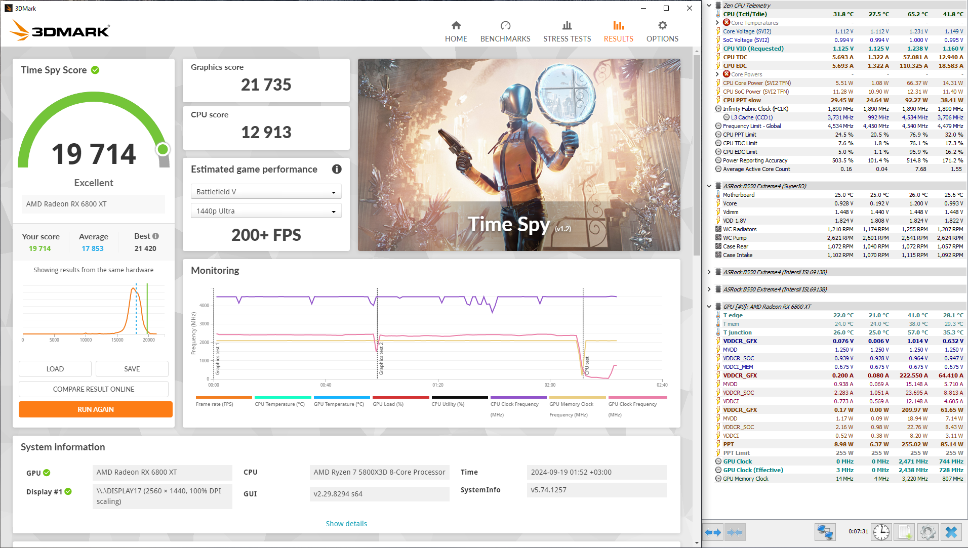
Task: Click the Graphics test 2 chart marker
Action: point(381,359)
